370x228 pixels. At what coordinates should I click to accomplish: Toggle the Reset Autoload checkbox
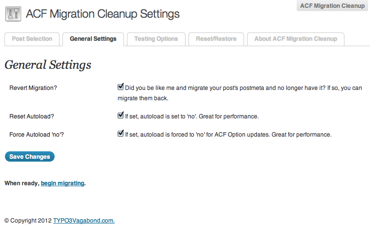pos(121,115)
